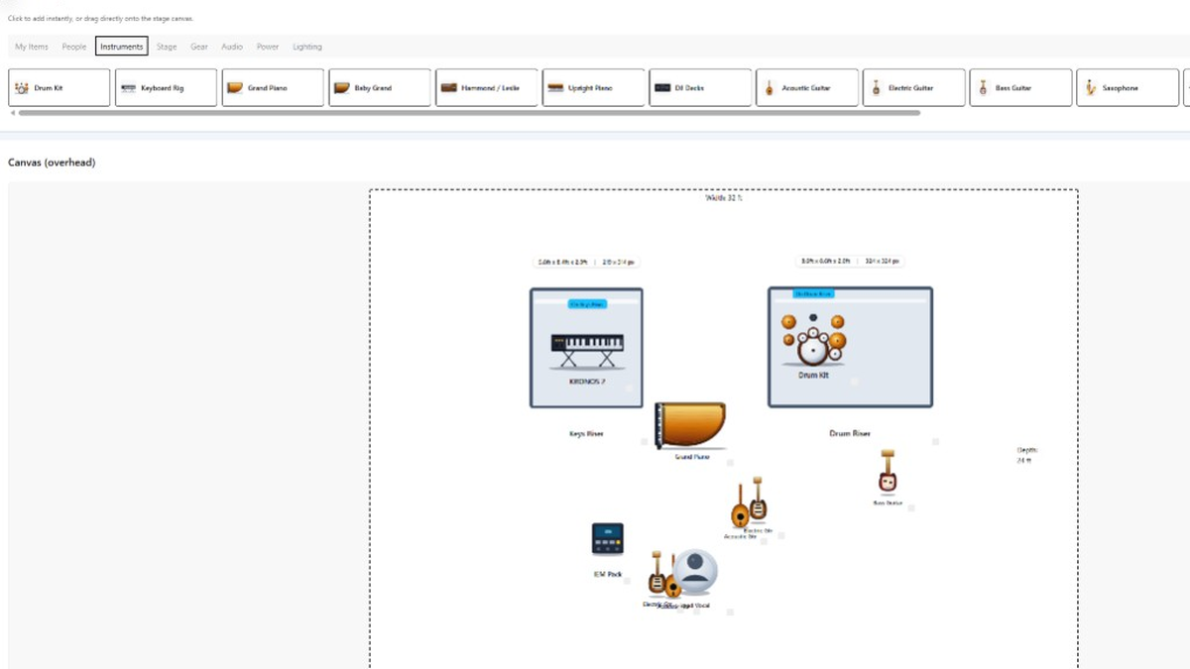The width and height of the screenshot is (1190, 669).
Task: Add a Hammond / Leslie from the palette
Action: point(486,88)
